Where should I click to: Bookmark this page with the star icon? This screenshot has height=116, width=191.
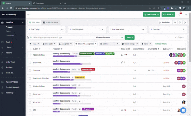pyautogui.click(x=158, y=8)
